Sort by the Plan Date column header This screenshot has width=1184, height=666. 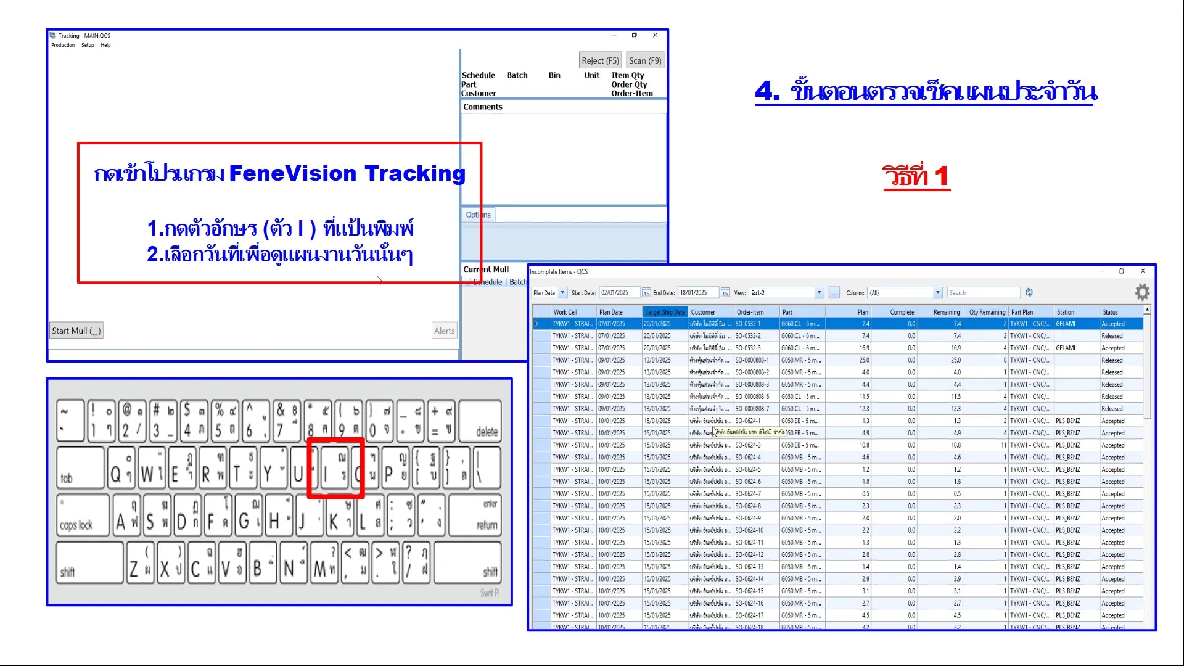(x=619, y=312)
